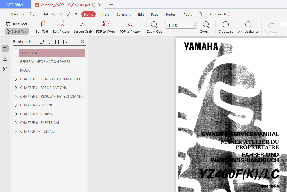Activate the Select Tool
287x192 pixels.
tap(17, 31)
